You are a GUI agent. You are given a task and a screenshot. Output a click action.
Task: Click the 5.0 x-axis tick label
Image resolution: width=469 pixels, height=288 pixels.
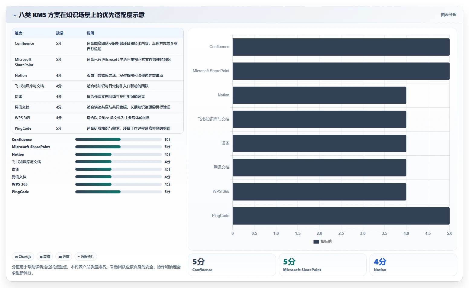tap(450, 234)
